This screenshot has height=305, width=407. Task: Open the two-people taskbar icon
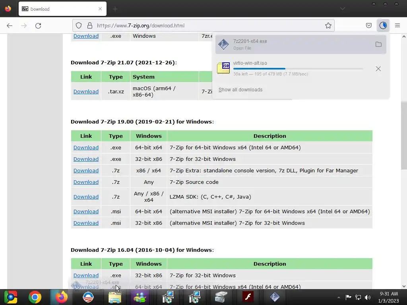pos(140,297)
